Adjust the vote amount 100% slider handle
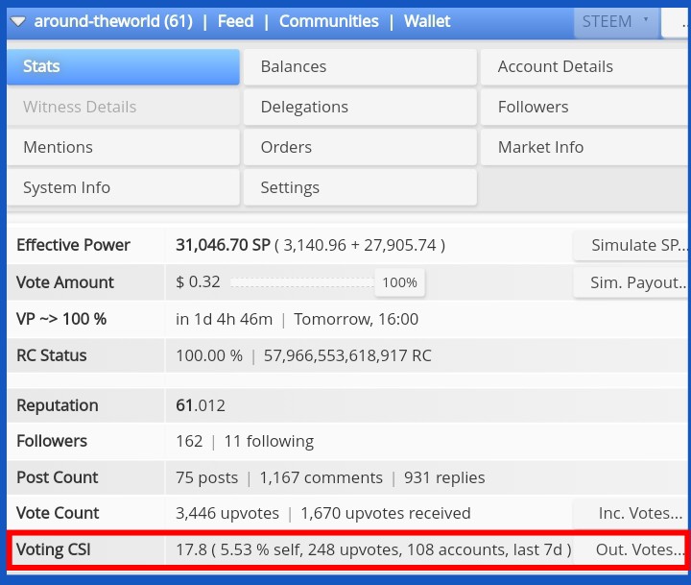 click(x=399, y=282)
